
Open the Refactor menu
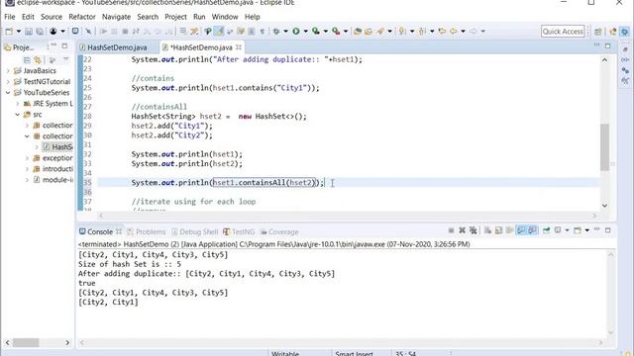pos(82,17)
